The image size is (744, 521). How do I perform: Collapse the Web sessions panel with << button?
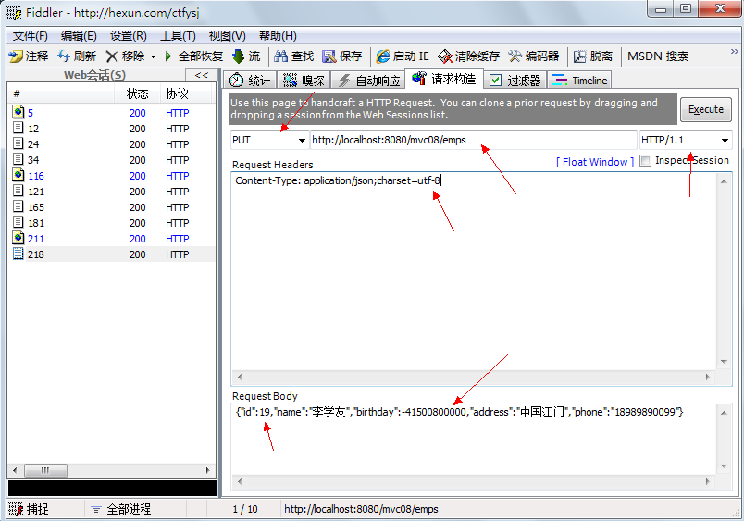[x=202, y=75]
